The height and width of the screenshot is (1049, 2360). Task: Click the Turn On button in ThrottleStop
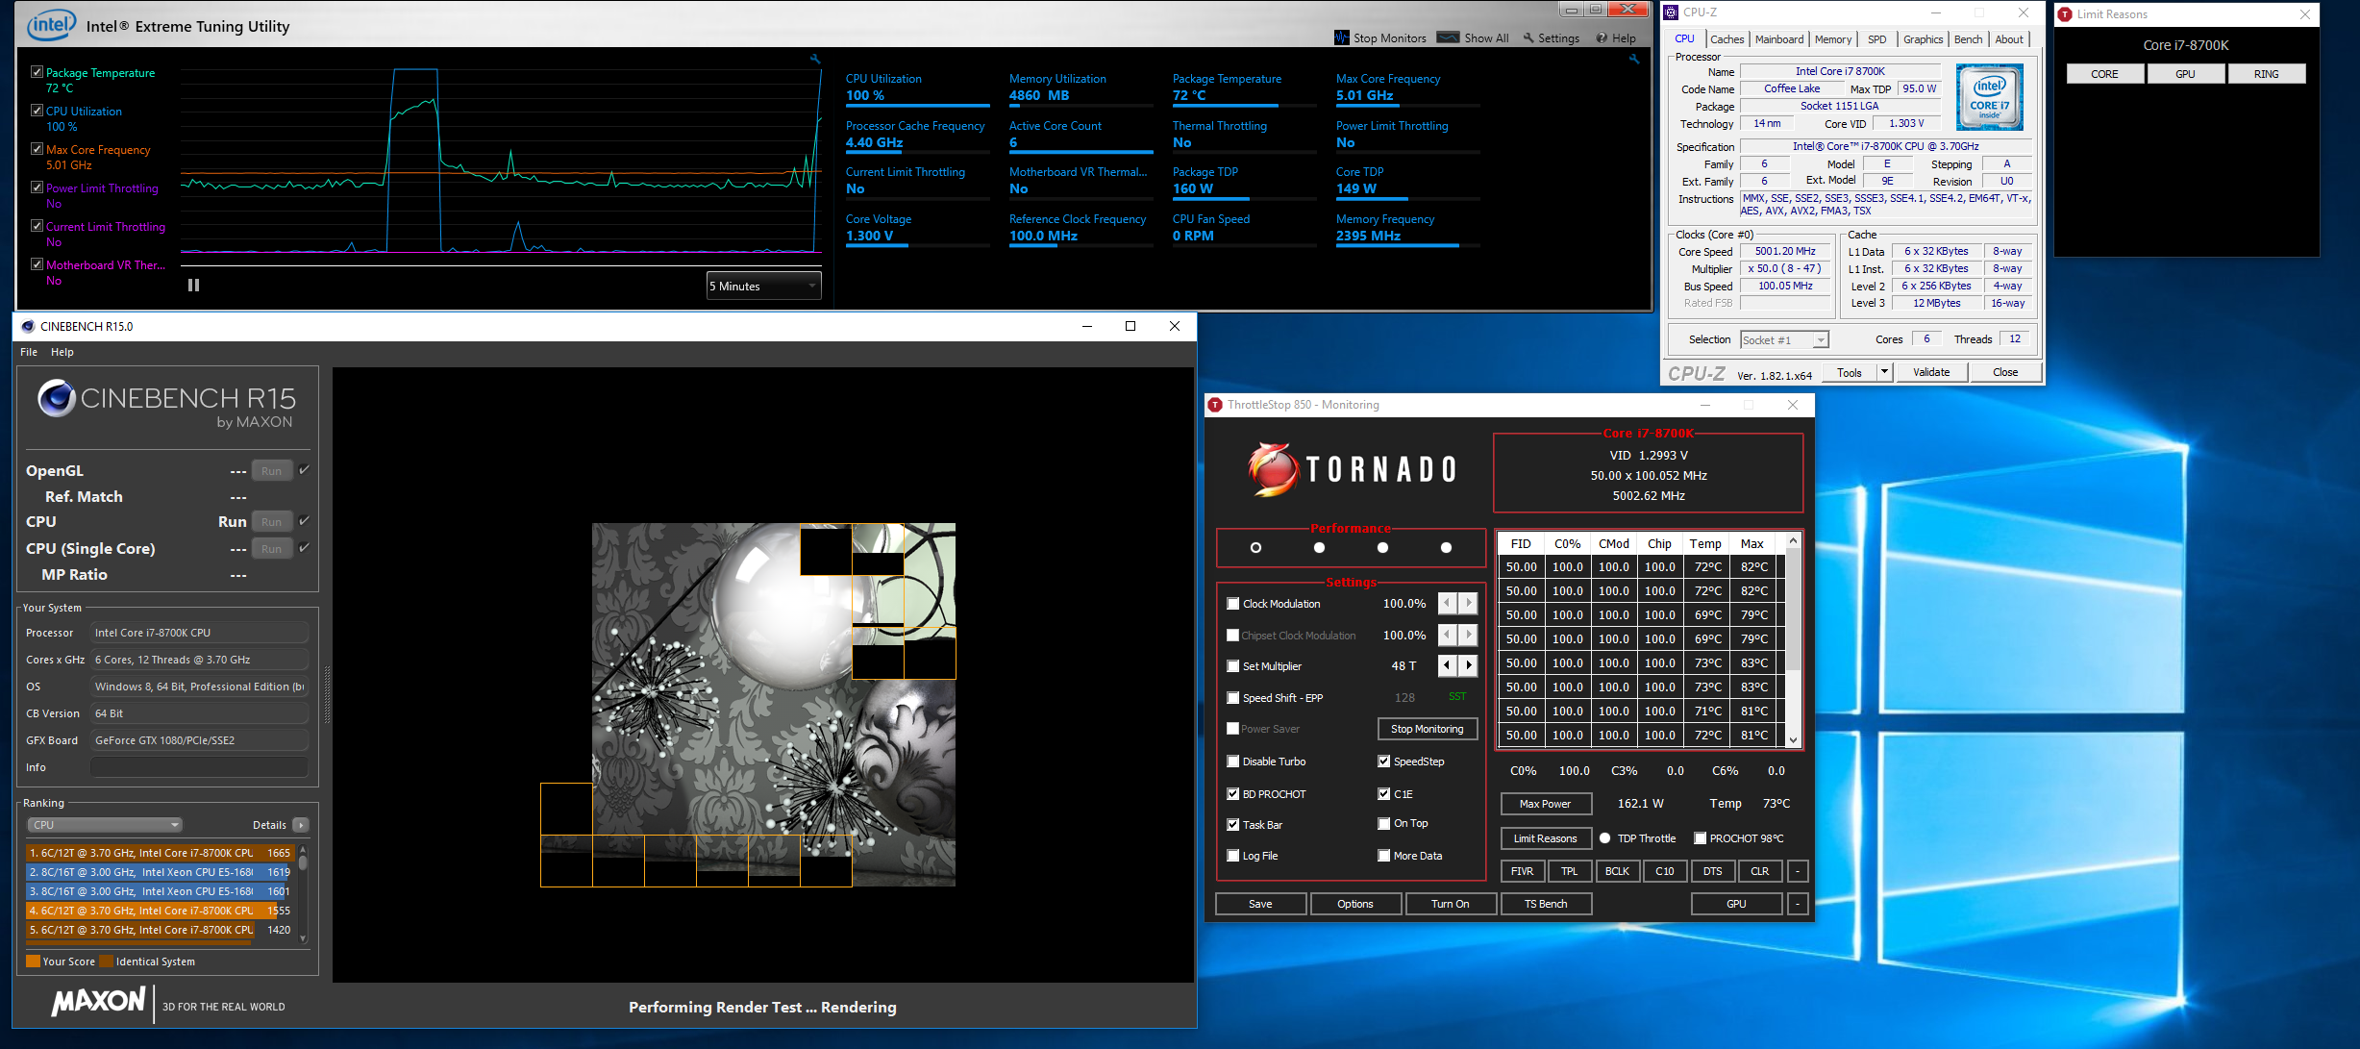tap(1450, 904)
